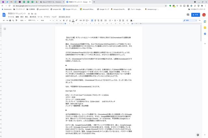Open the Arial font dropdown
Viewport: 208px width, 138px height.
[46, 20]
